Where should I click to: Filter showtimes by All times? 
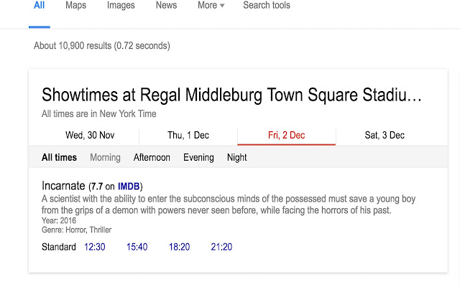tap(59, 158)
